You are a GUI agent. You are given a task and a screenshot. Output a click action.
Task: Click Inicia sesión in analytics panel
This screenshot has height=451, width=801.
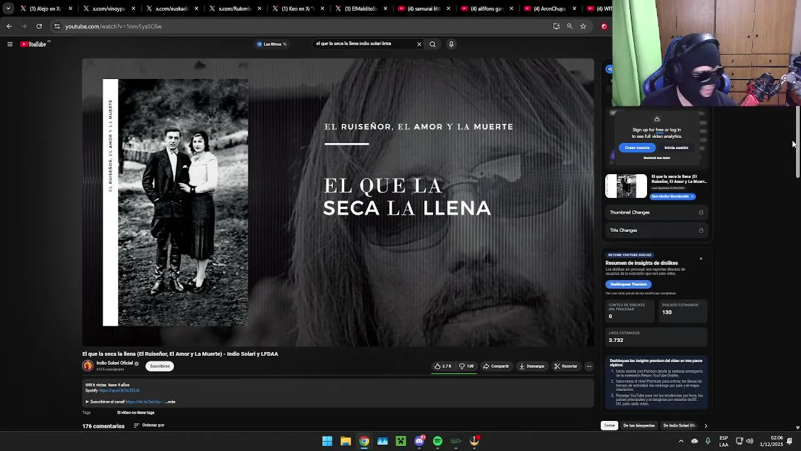point(676,148)
